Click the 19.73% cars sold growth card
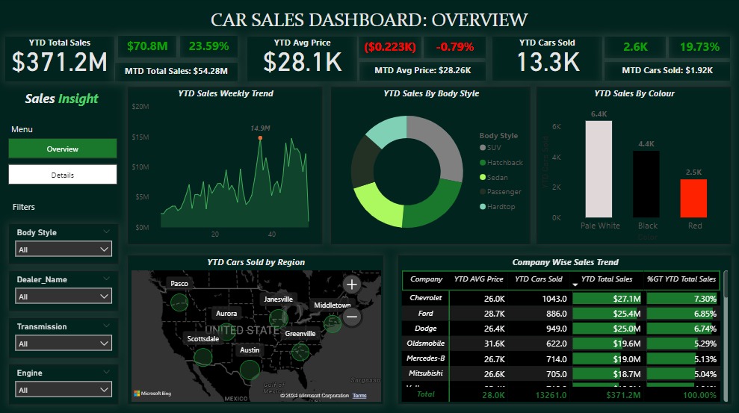This screenshot has height=413, width=739. click(699, 46)
